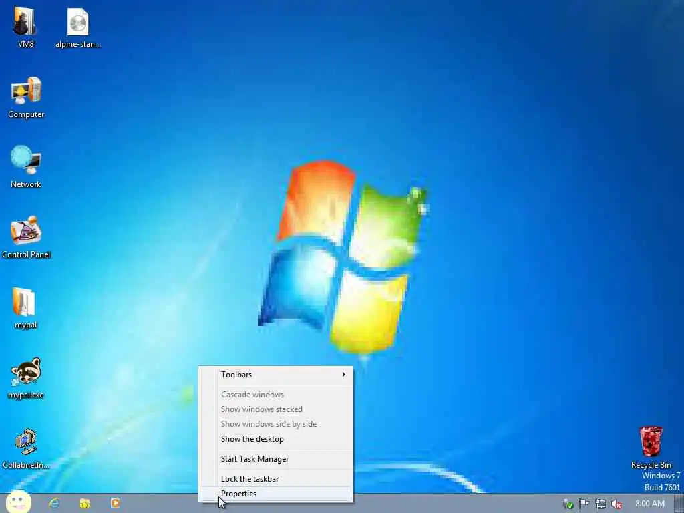Screen dimensions: 684x513
Task: Click the network tray icon
Action: pos(601,504)
